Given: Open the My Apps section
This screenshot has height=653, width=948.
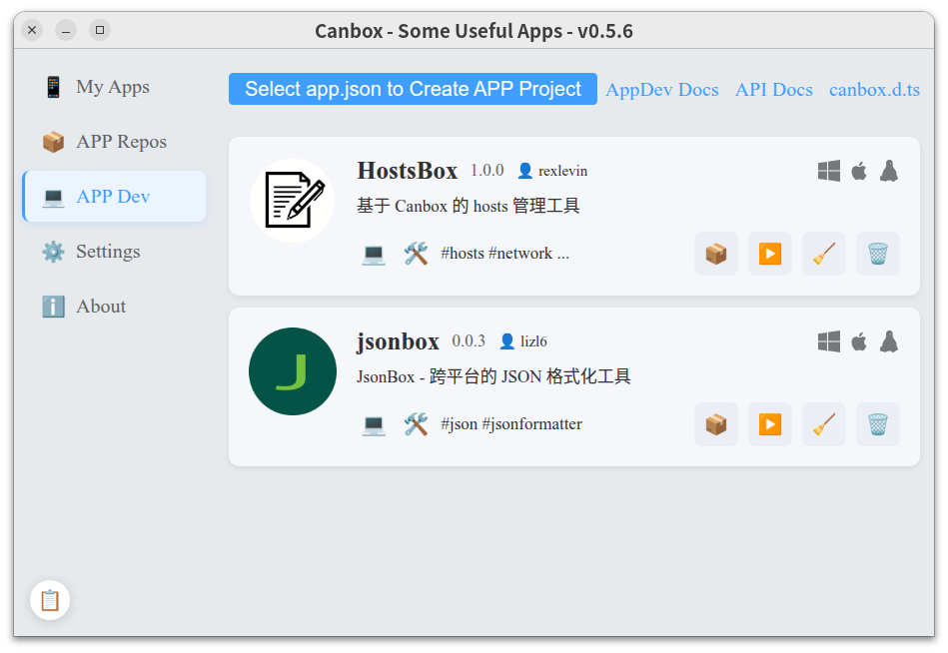Looking at the screenshot, I should (113, 87).
